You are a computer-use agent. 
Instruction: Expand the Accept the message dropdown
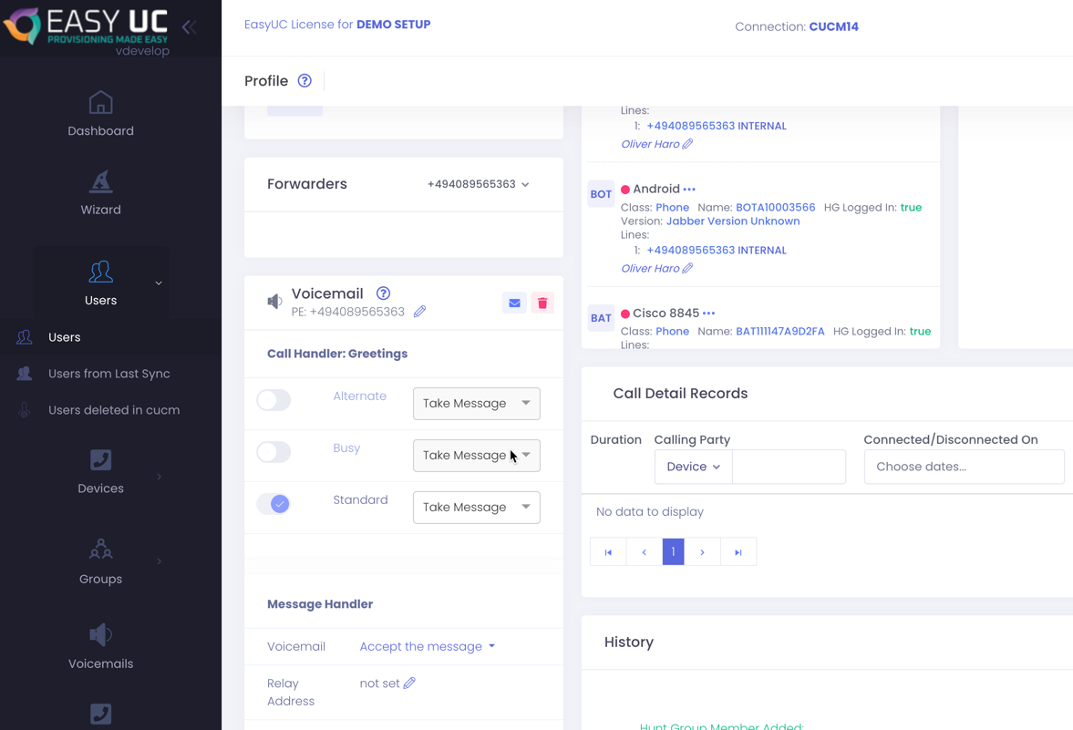tap(427, 646)
